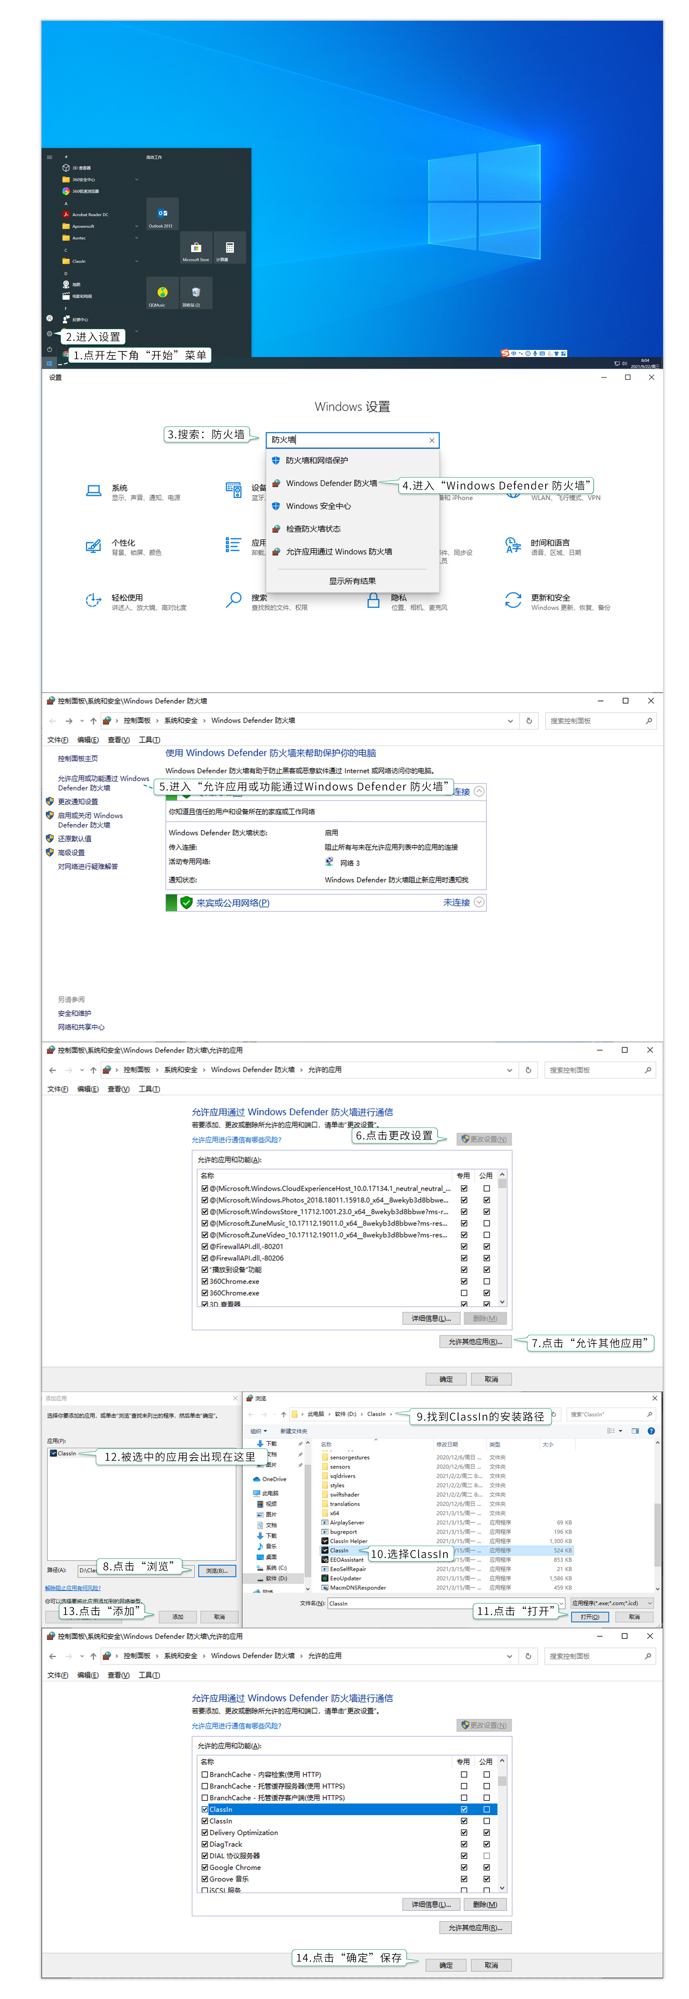Click the 高级设置 link in firewall sidebar
The height and width of the screenshot is (1999, 689).
coord(71,852)
